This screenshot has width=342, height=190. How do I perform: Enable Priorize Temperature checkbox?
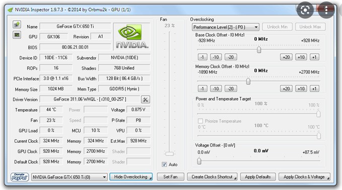[x=200, y=121]
